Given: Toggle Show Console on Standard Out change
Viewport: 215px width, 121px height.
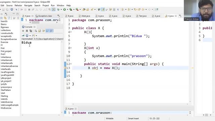Looking at the screenshot, I should click(47, 31).
